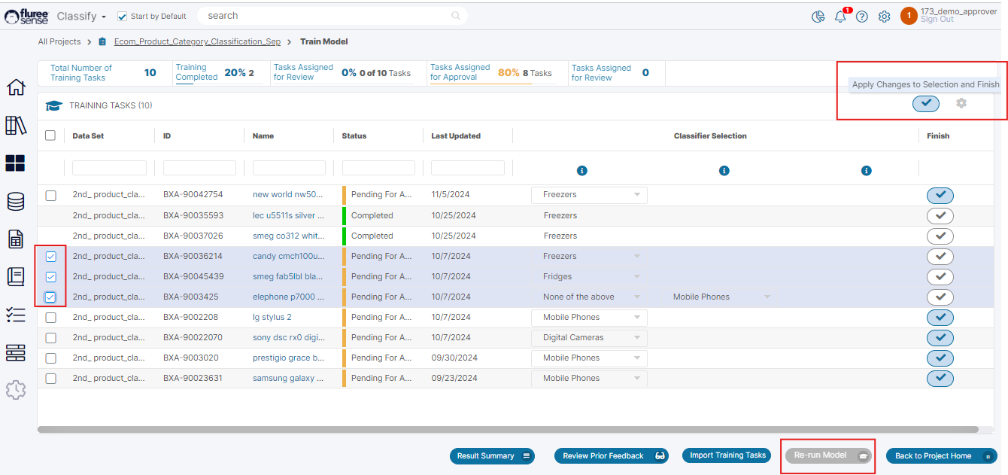The height and width of the screenshot is (475, 1008).
Task: Open the database icon in sidebar
Action: pyautogui.click(x=15, y=202)
